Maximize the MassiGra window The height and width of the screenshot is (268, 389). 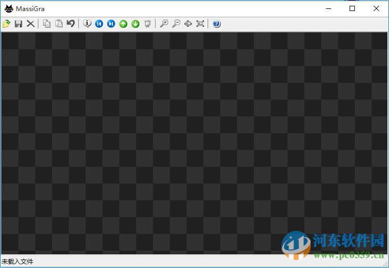[352, 8]
